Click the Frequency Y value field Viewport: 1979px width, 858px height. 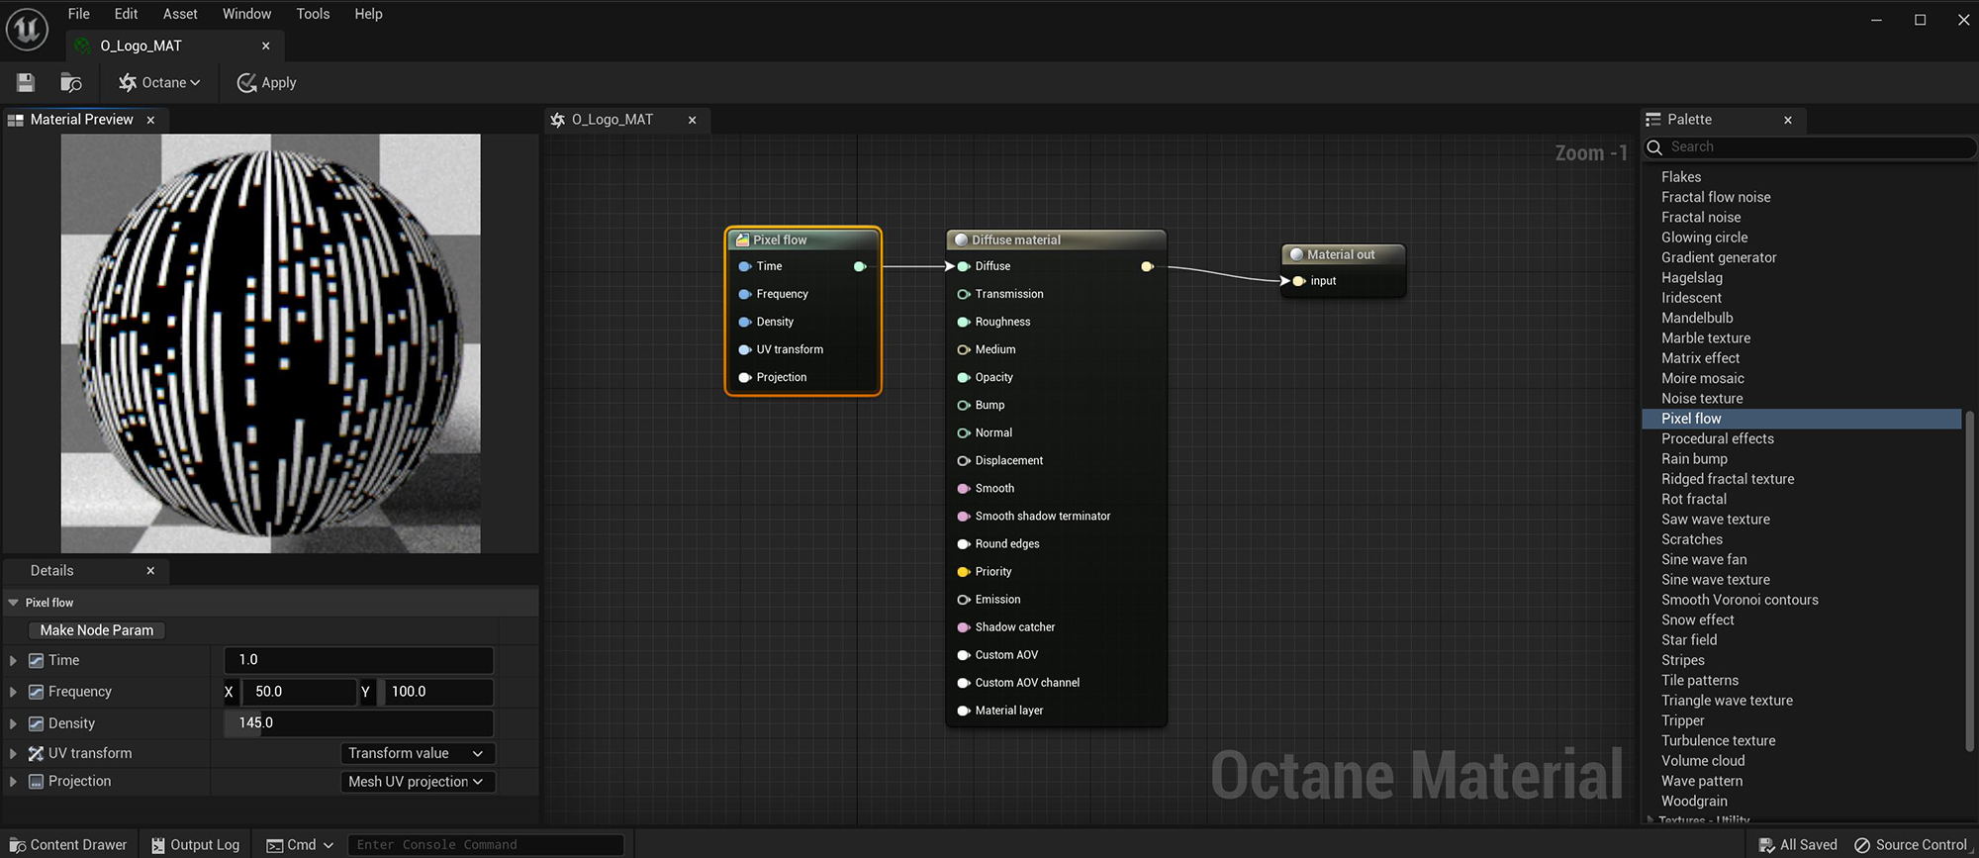pyautogui.click(x=435, y=692)
